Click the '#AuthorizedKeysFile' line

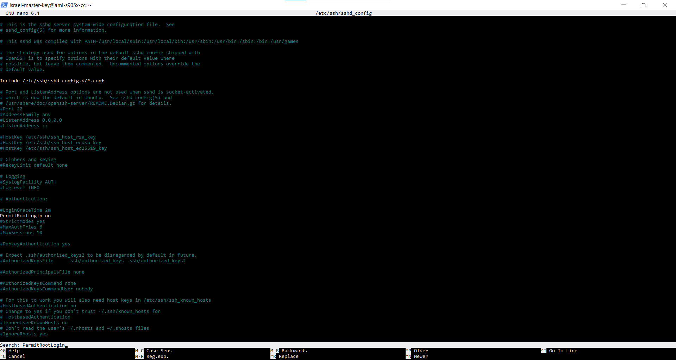(x=93, y=261)
